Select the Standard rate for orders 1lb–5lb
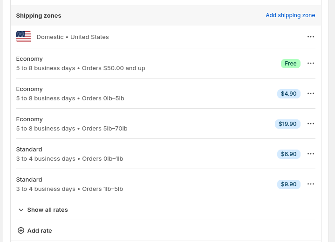Viewport: 335px width, 242px height. click(69, 184)
